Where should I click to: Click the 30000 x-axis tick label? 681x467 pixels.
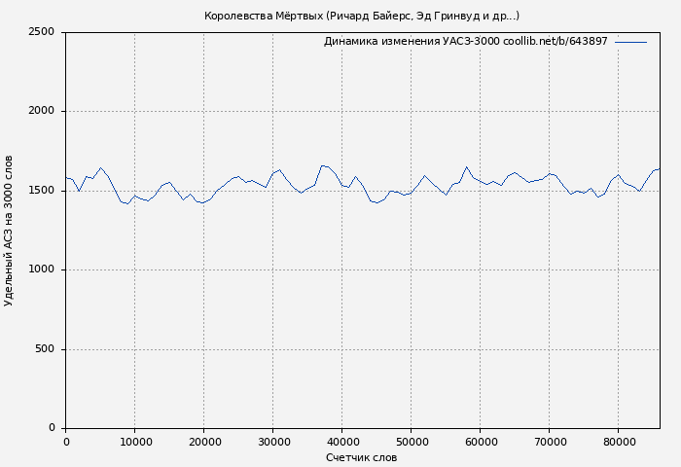pyautogui.click(x=273, y=442)
